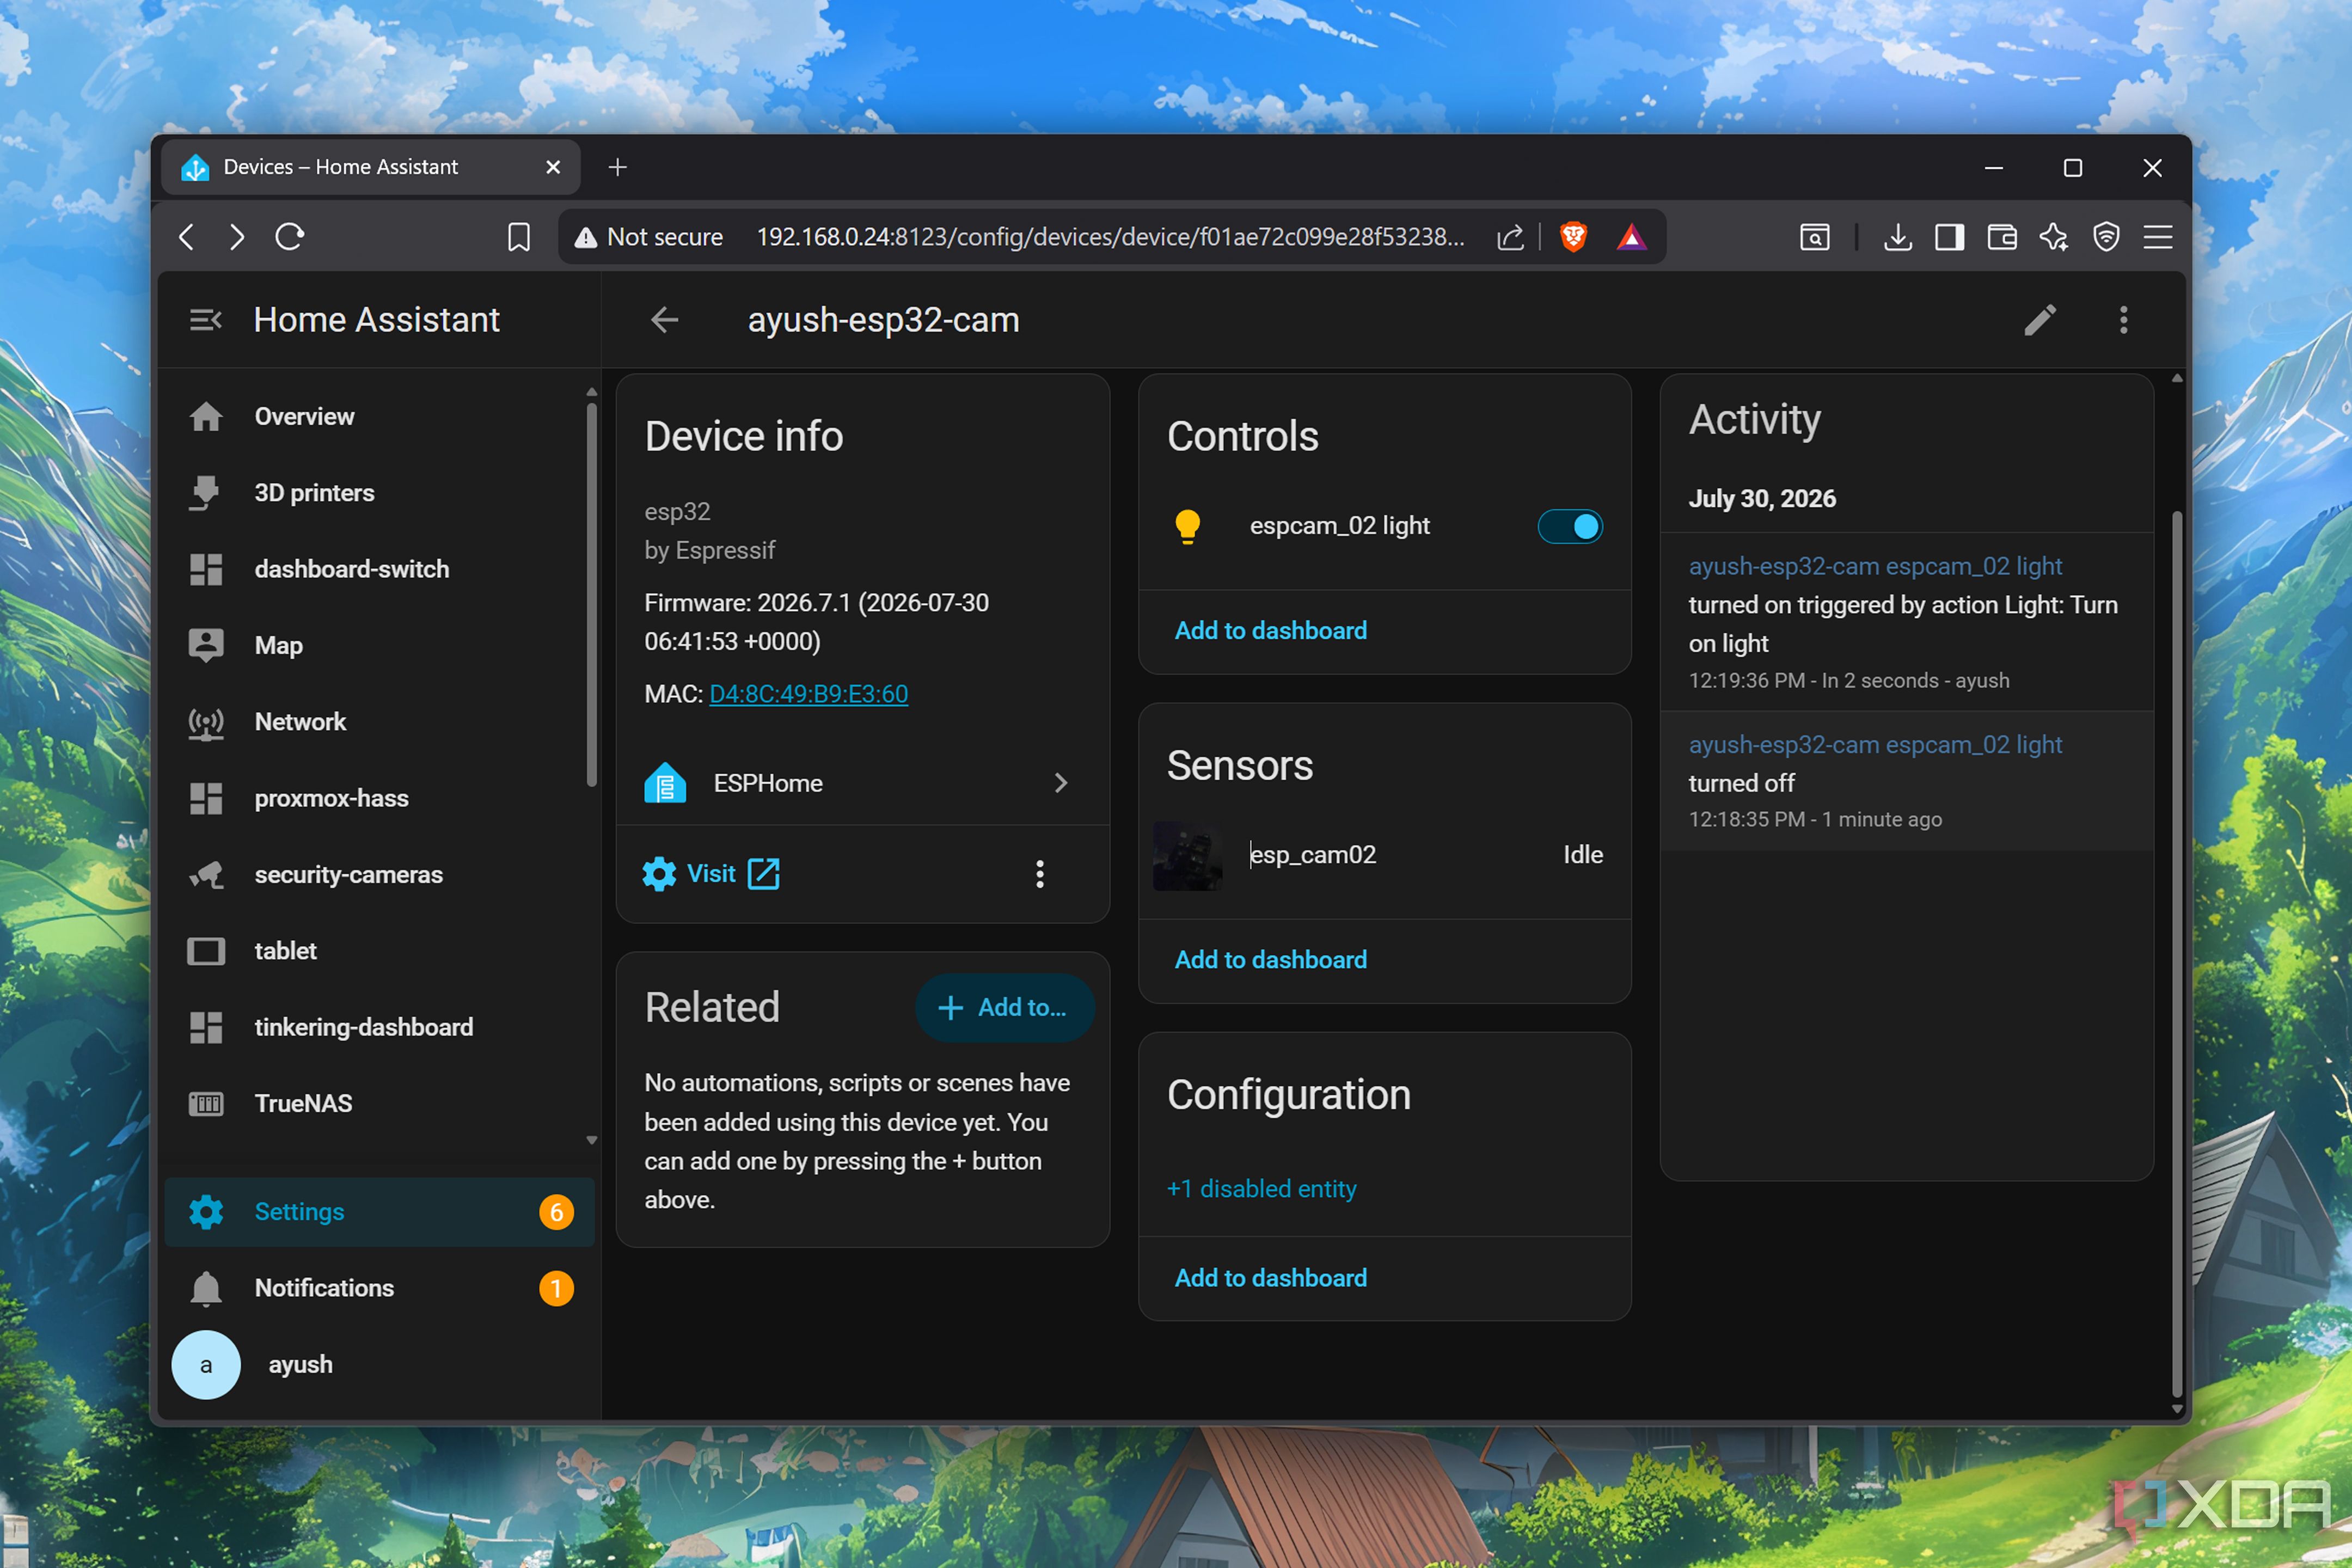Toggle the browser sidebar panel icon
This screenshot has width=2352, height=1568.
tap(1949, 237)
